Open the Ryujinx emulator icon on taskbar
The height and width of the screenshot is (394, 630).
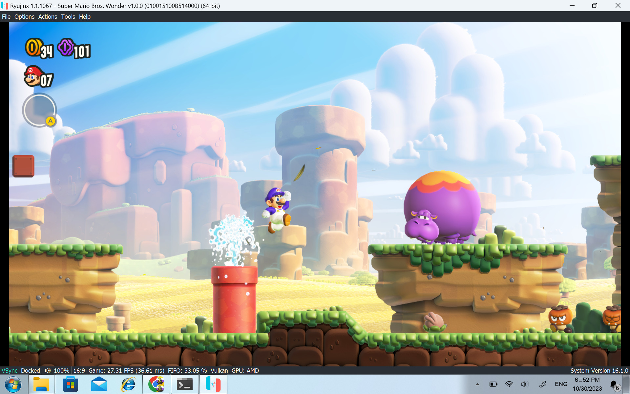click(x=213, y=384)
